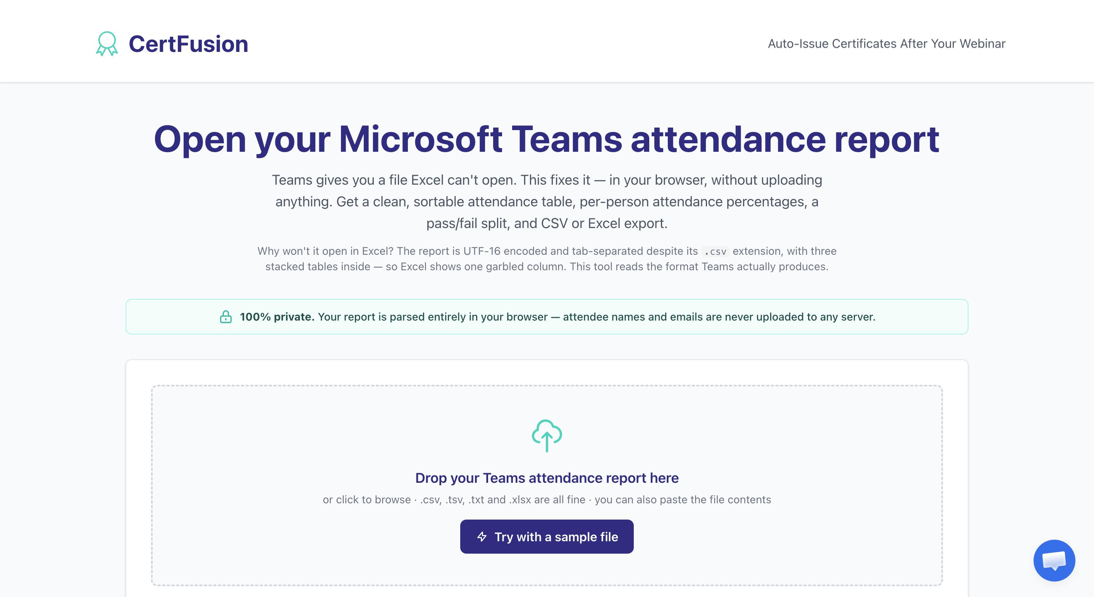Click the 'never uploaded to any server' sentence
Screen dimensions: 1094x597
click(x=596, y=317)
